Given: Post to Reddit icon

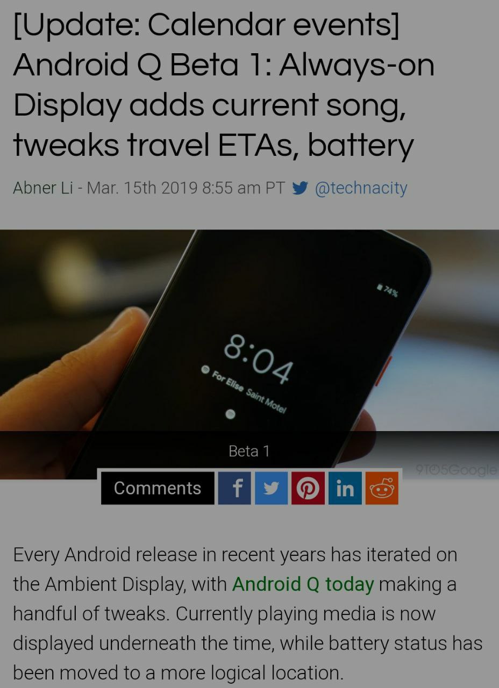Looking at the screenshot, I should pyautogui.click(x=382, y=488).
